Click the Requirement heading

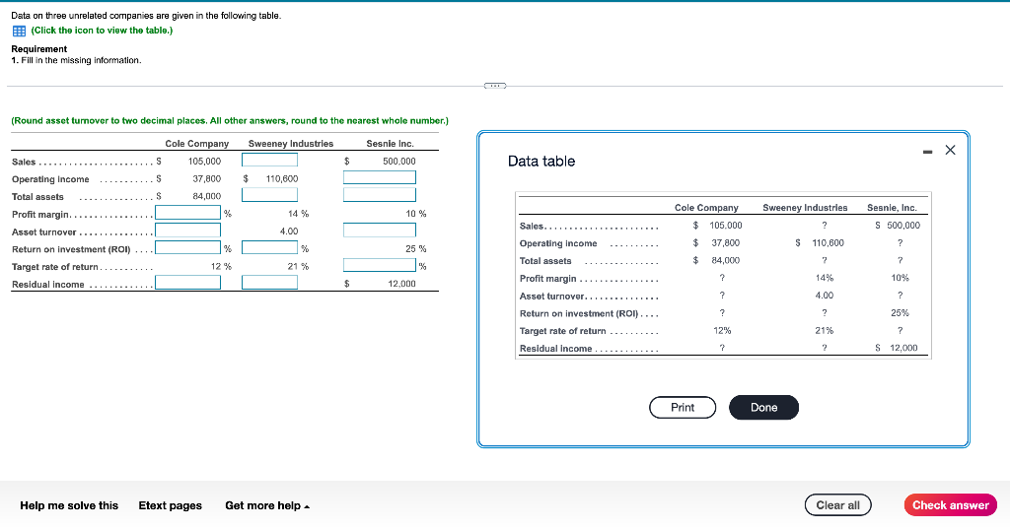(39, 49)
